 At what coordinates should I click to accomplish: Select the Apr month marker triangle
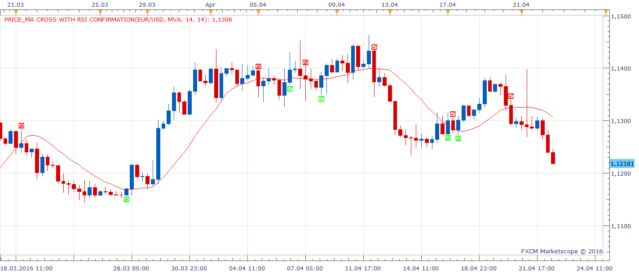click(211, 12)
